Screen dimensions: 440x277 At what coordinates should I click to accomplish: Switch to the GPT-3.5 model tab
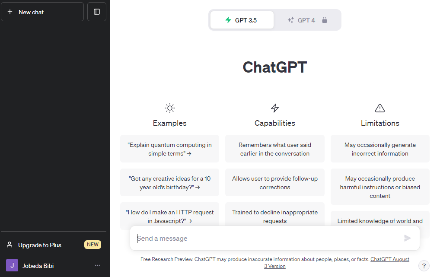pos(242,20)
